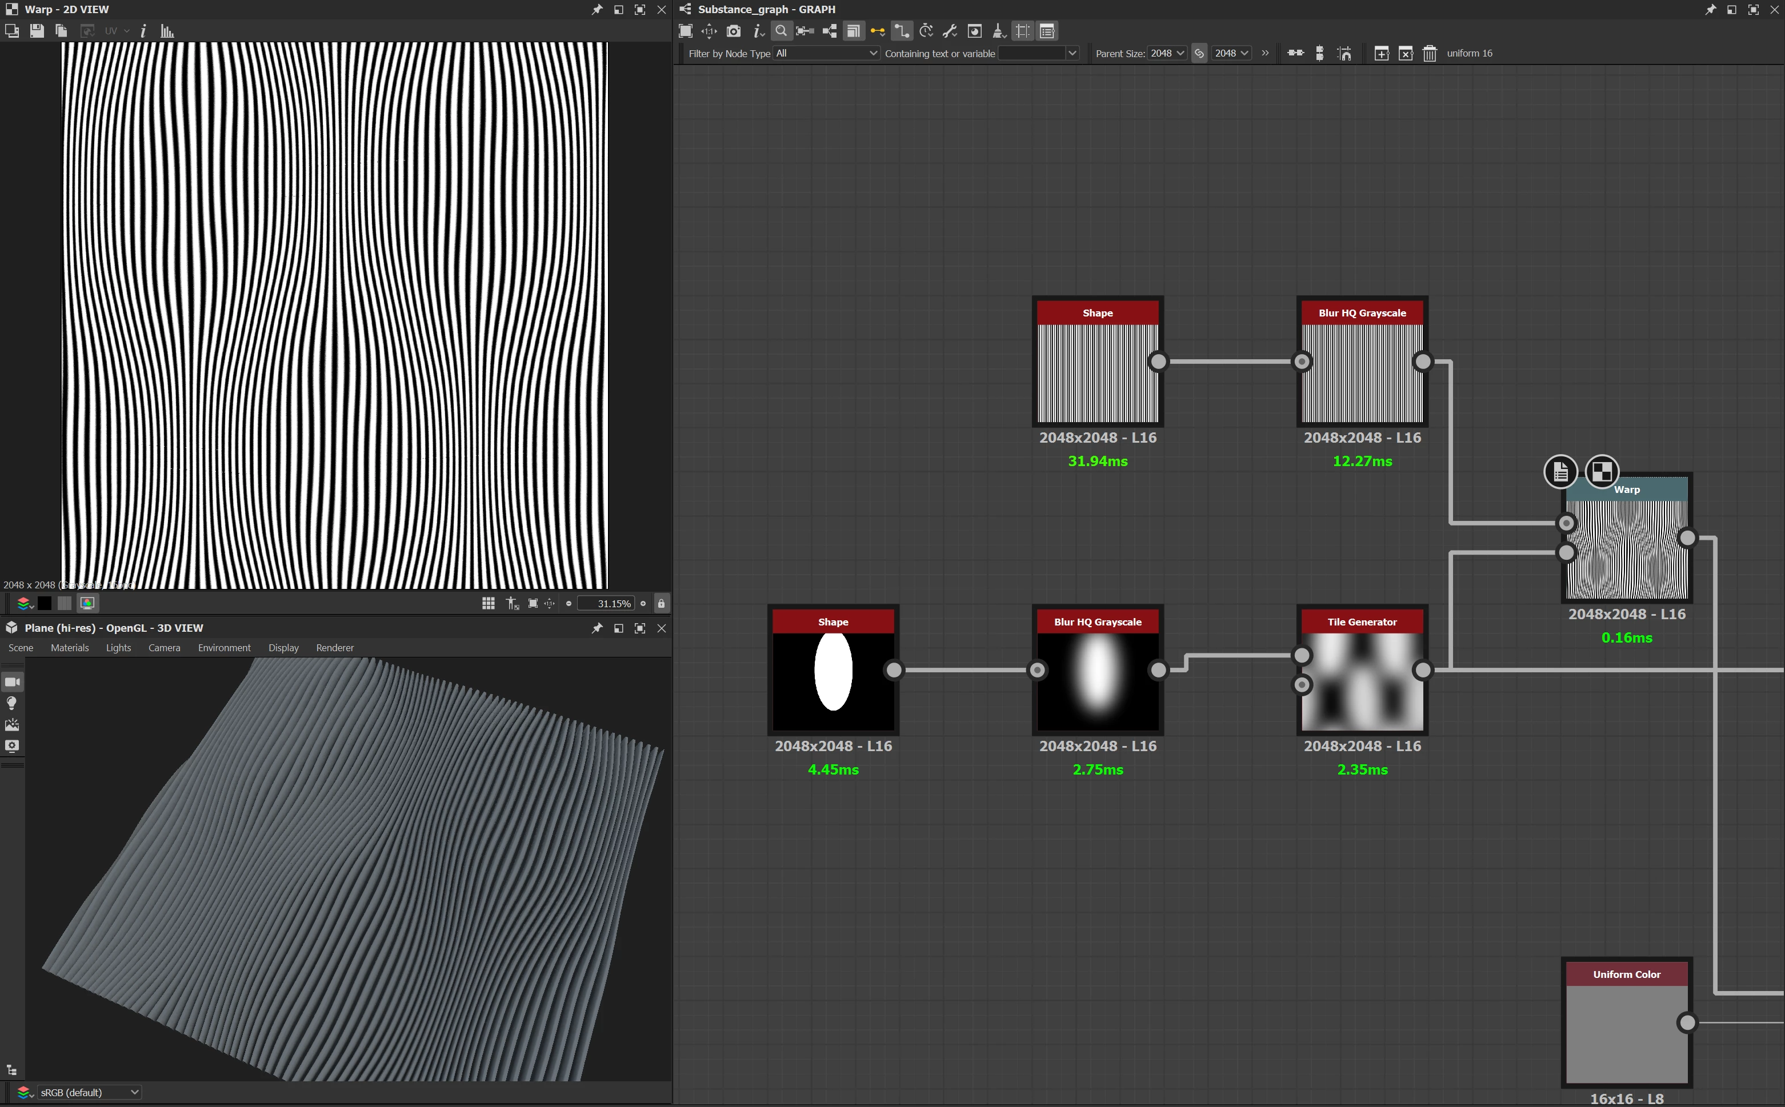The image size is (1785, 1107).
Task: Toggle the parent size link ratio button
Action: click(1199, 54)
